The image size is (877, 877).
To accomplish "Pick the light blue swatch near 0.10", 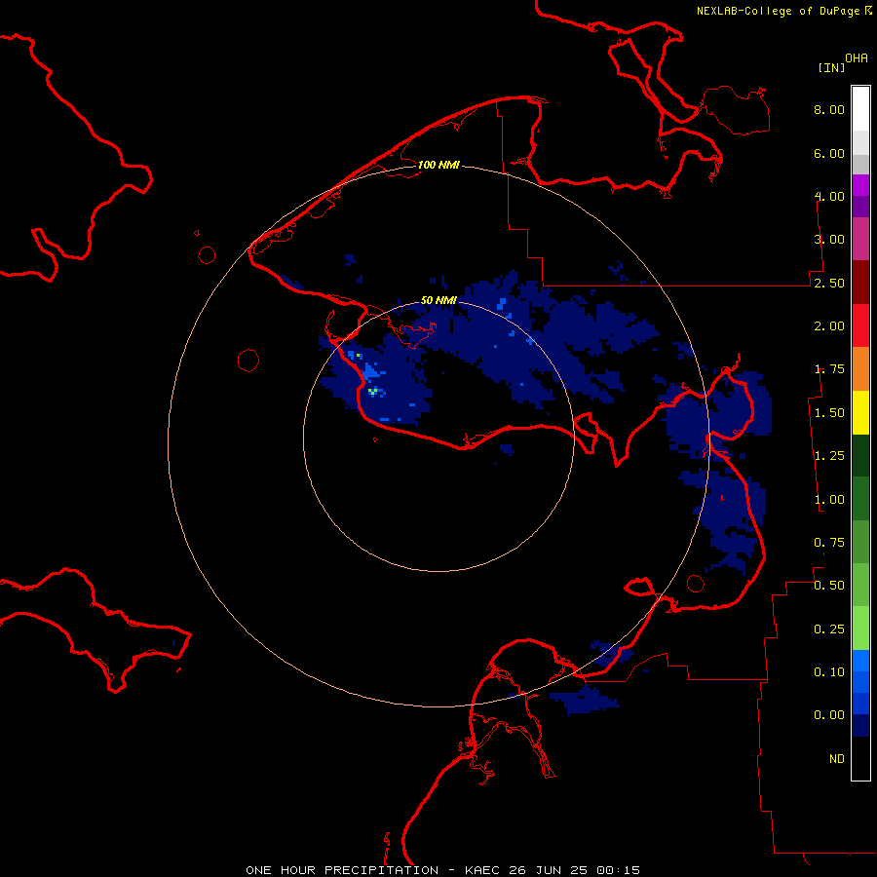I will [x=860, y=661].
